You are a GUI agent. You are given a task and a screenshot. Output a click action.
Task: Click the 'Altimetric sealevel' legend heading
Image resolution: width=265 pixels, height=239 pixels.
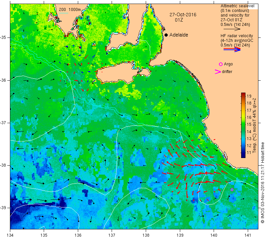237,6
